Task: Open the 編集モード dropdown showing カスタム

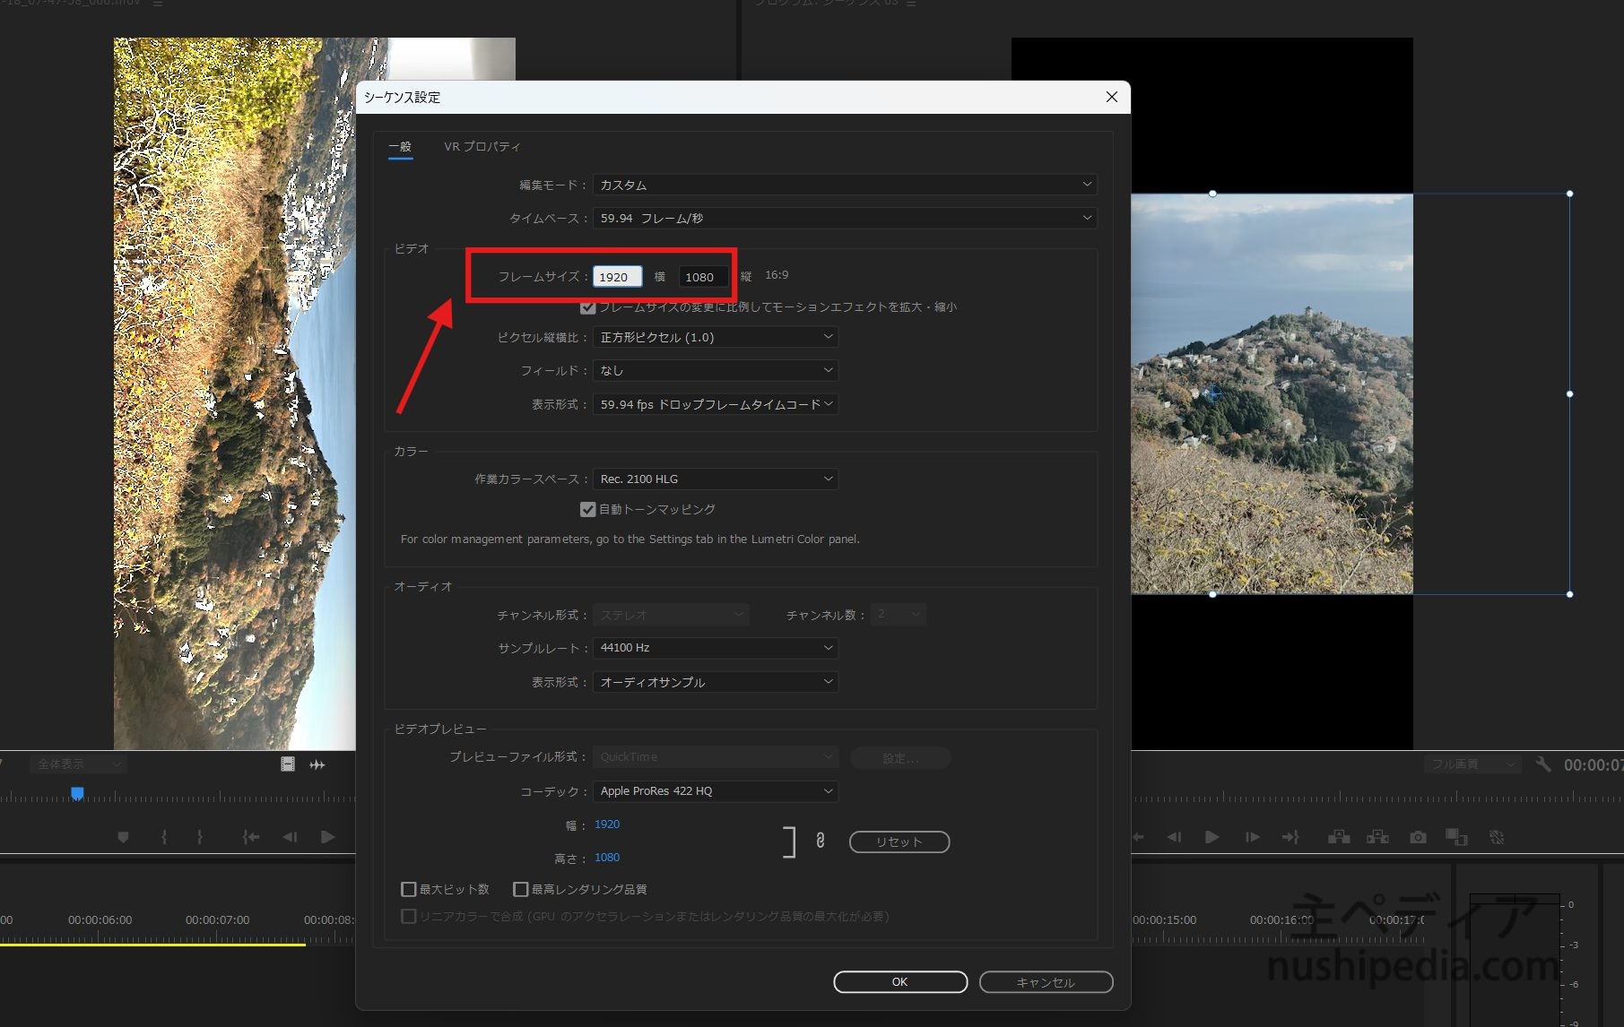Action: click(844, 185)
